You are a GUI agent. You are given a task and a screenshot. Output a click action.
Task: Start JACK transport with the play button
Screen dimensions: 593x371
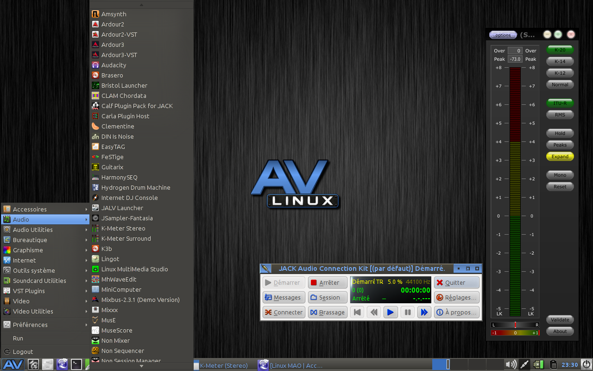[391, 312]
